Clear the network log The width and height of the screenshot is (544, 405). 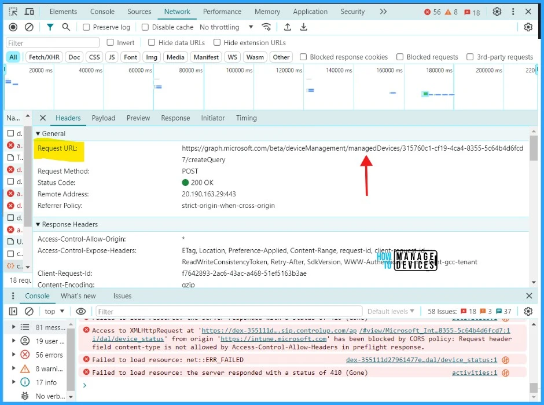[29, 27]
